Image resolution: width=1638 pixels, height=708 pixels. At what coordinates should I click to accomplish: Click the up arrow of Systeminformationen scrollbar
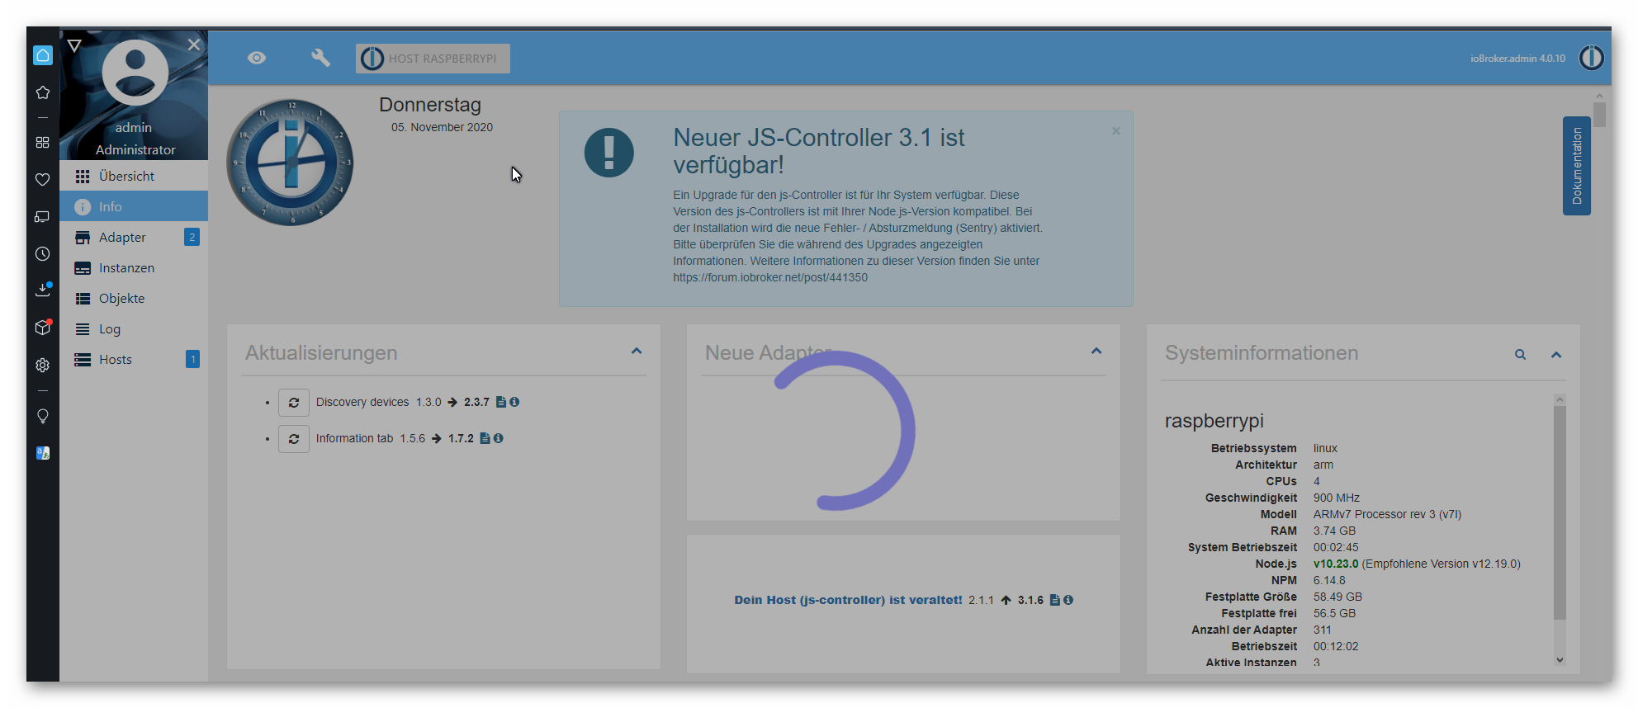tap(1560, 399)
